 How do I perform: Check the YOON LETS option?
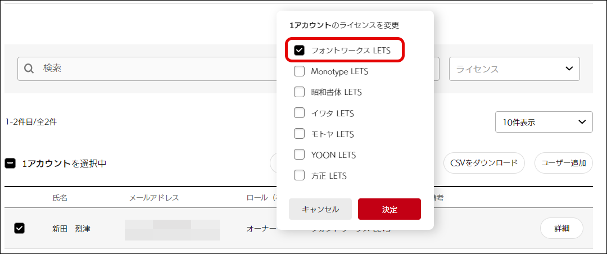(x=300, y=155)
